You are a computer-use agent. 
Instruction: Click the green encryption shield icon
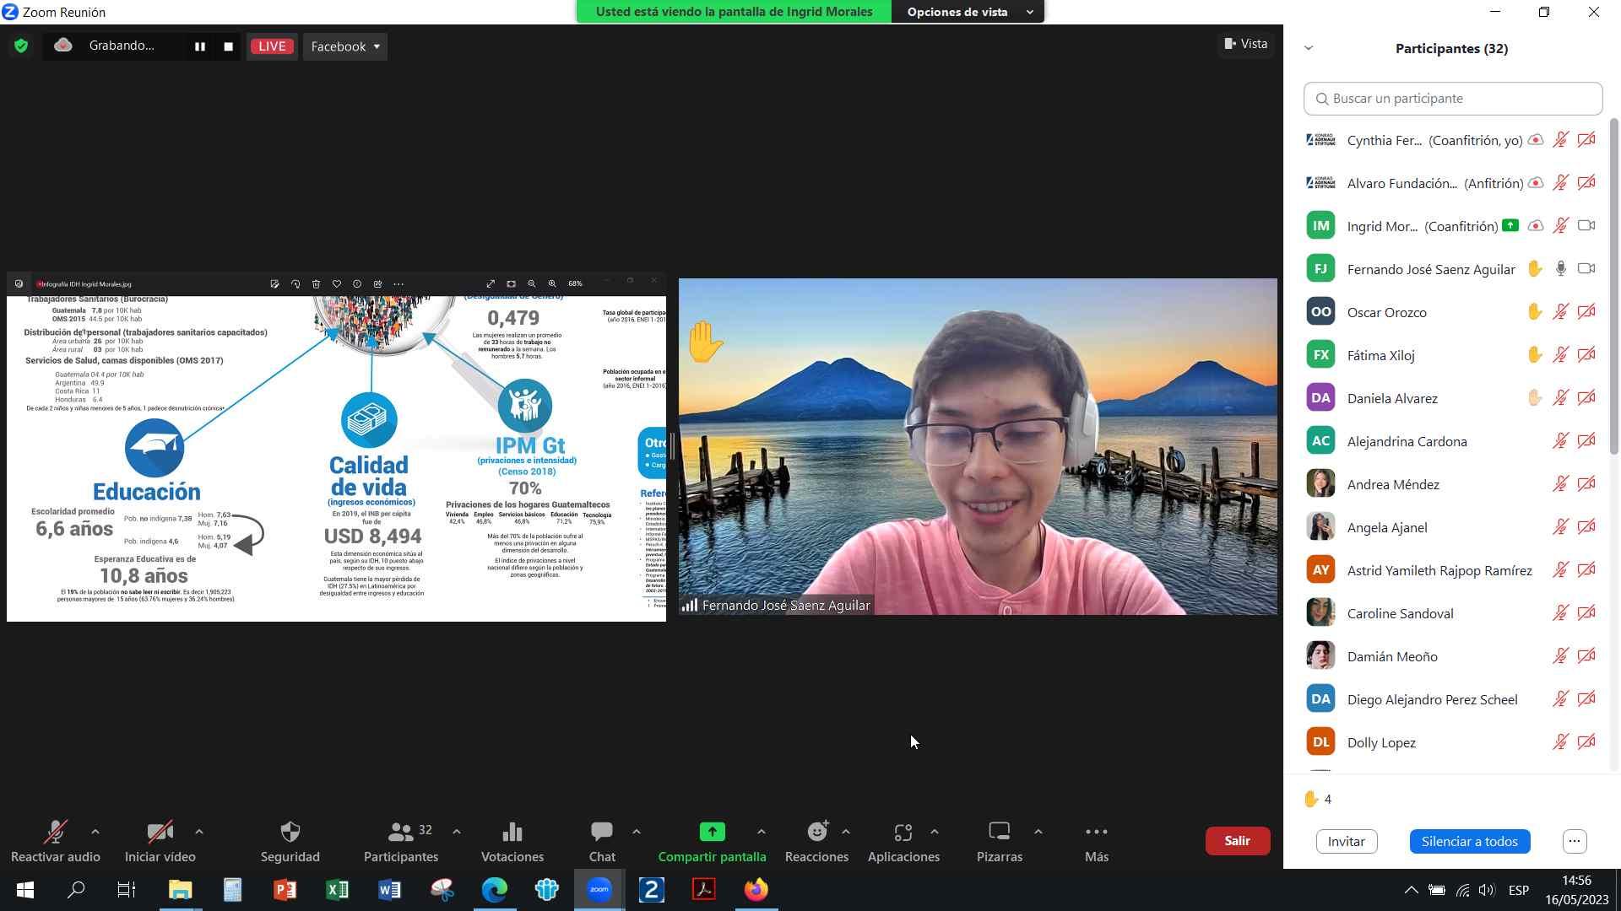[21, 46]
